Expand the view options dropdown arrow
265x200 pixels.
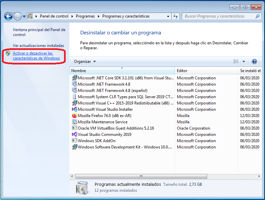point(244,61)
